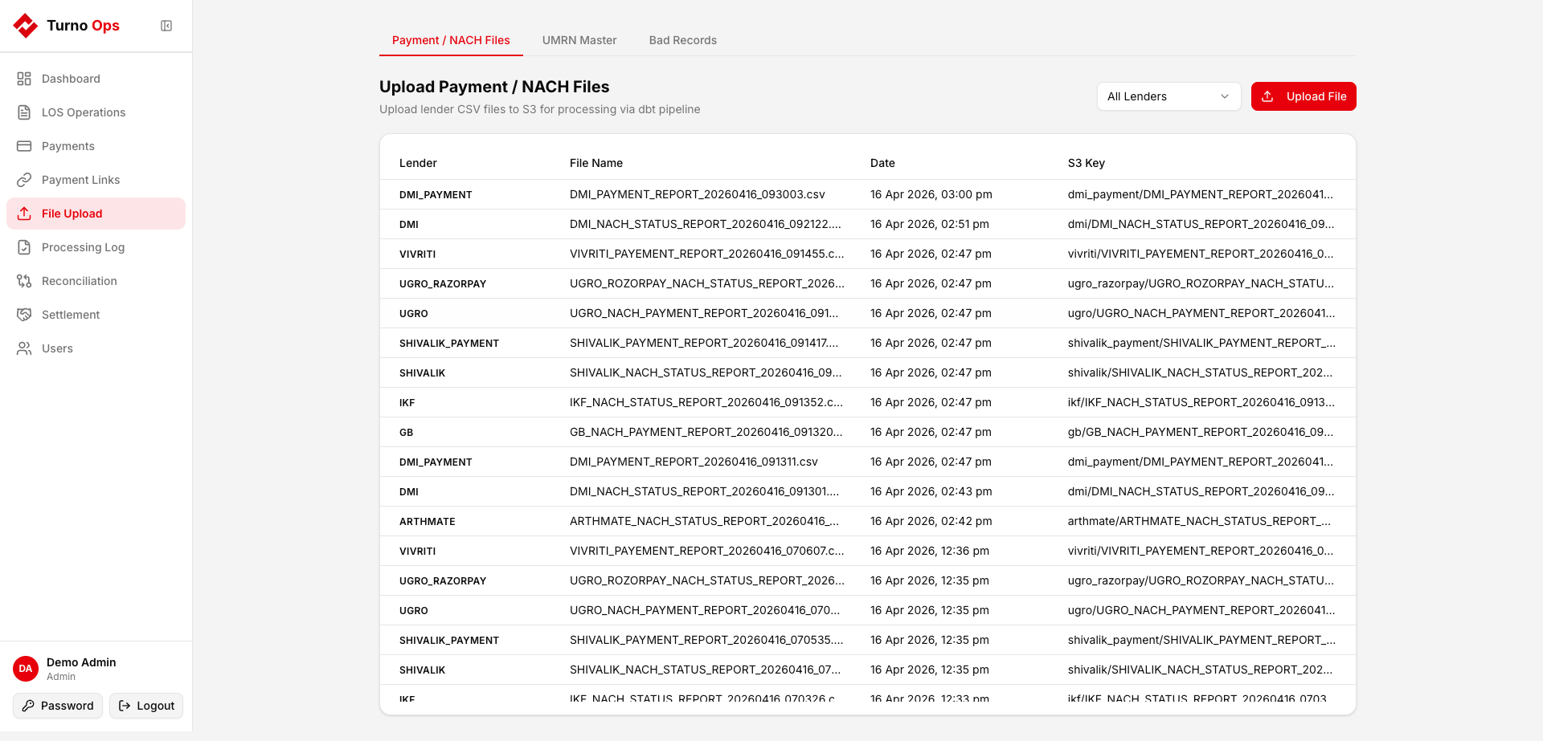Click the Reconciliation compare icon
Screen dimensions: 1543x741
click(24, 281)
